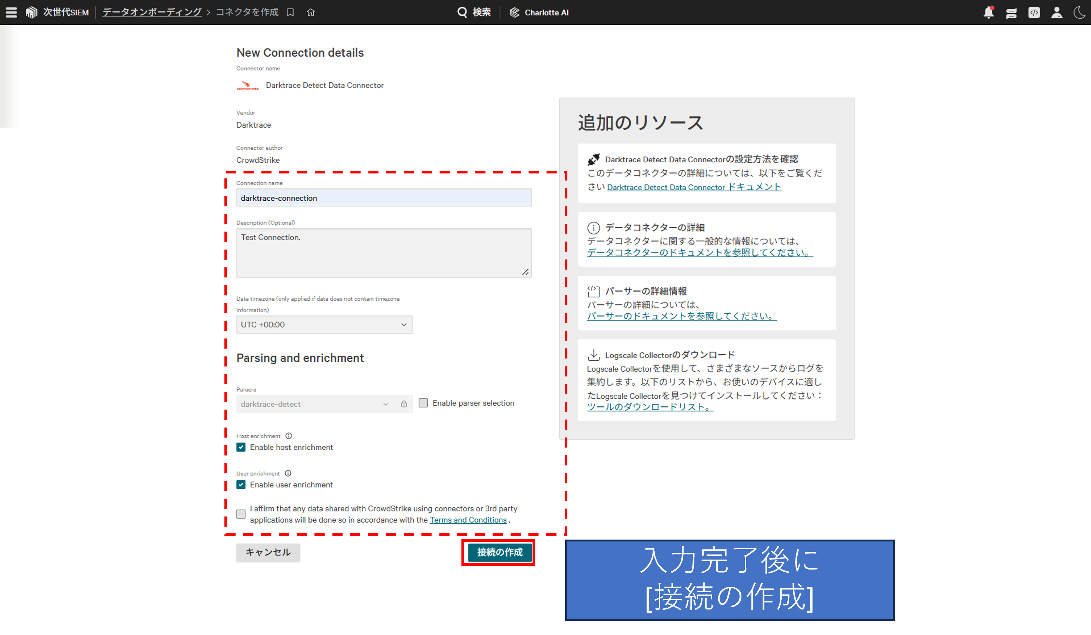
Task: Click the Description resize handle
Action: 526,272
